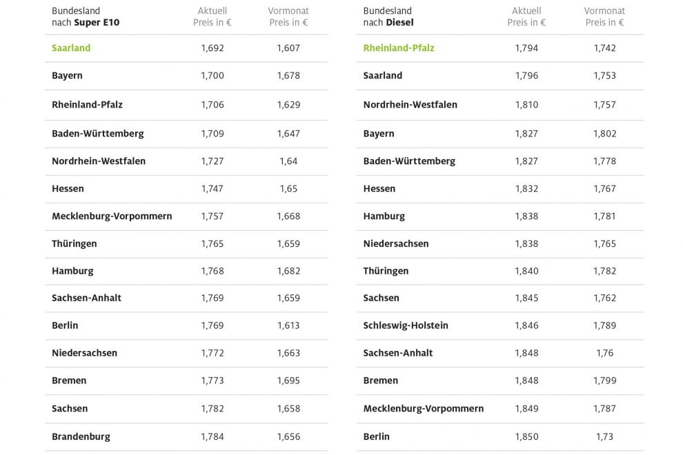Image resolution: width=683 pixels, height=455 pixels.
Task: Click Niedersachsen in the Diesel table
Action: (396, 244)
